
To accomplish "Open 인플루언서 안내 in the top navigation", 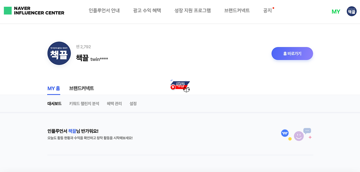I will pyautogui.click(x=104, y=10).
